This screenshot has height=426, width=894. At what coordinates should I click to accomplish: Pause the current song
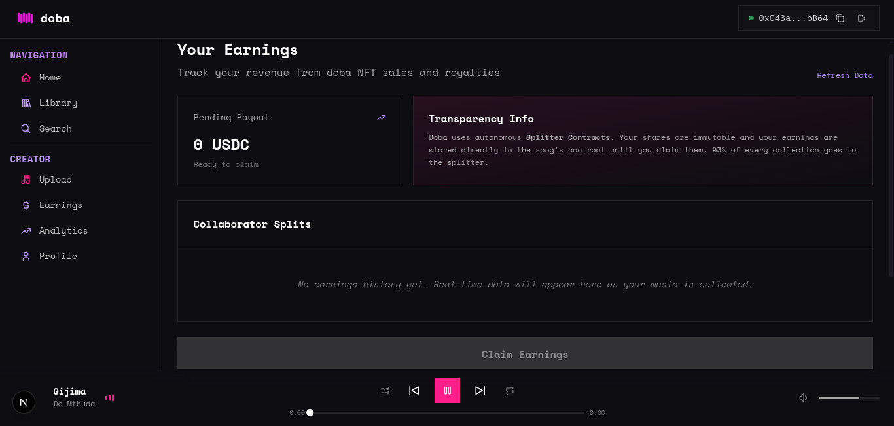click(447, 391)
